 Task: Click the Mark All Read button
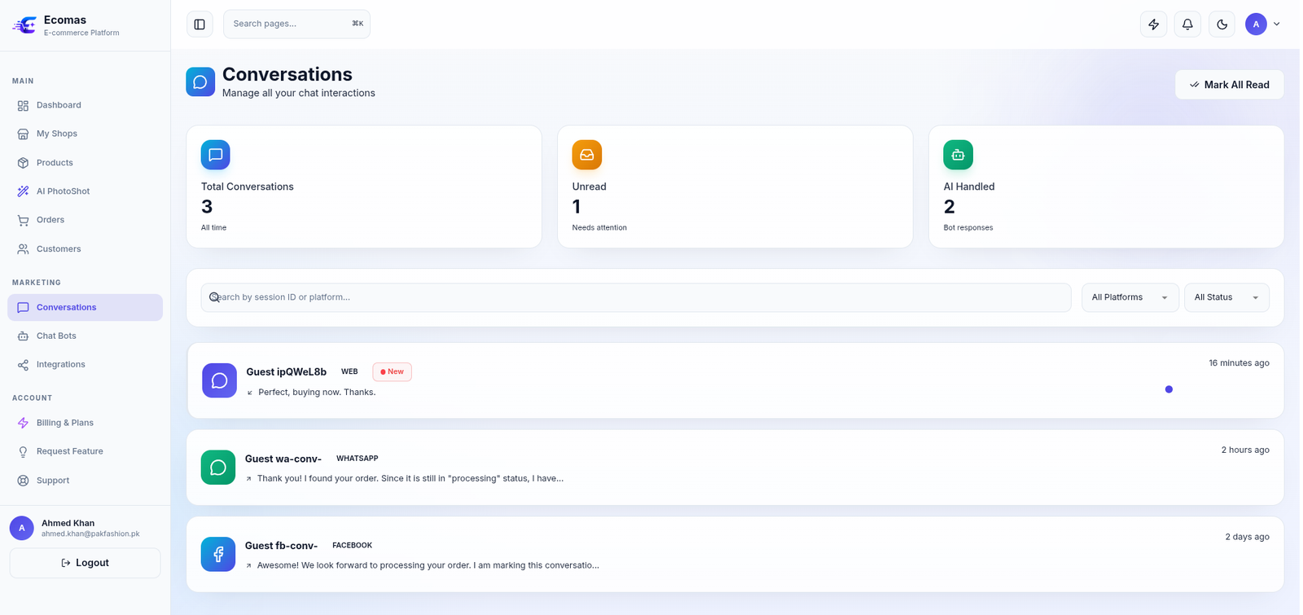coord(1229,85)
